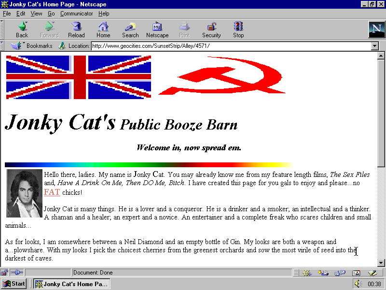
Task: Print the current page
Action: point(184,30)
